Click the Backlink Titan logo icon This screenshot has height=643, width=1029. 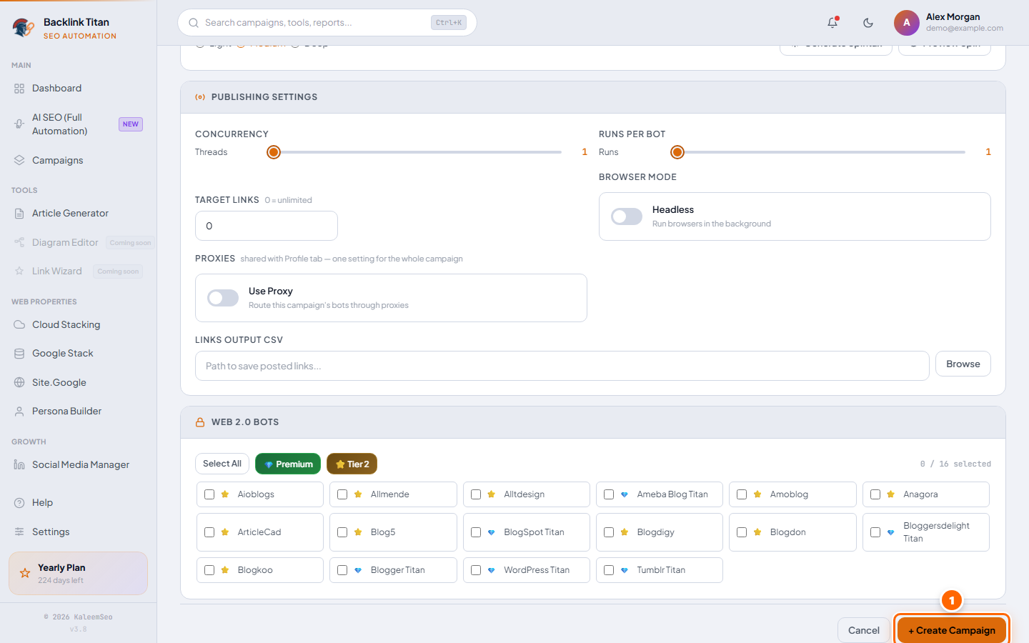24,28
